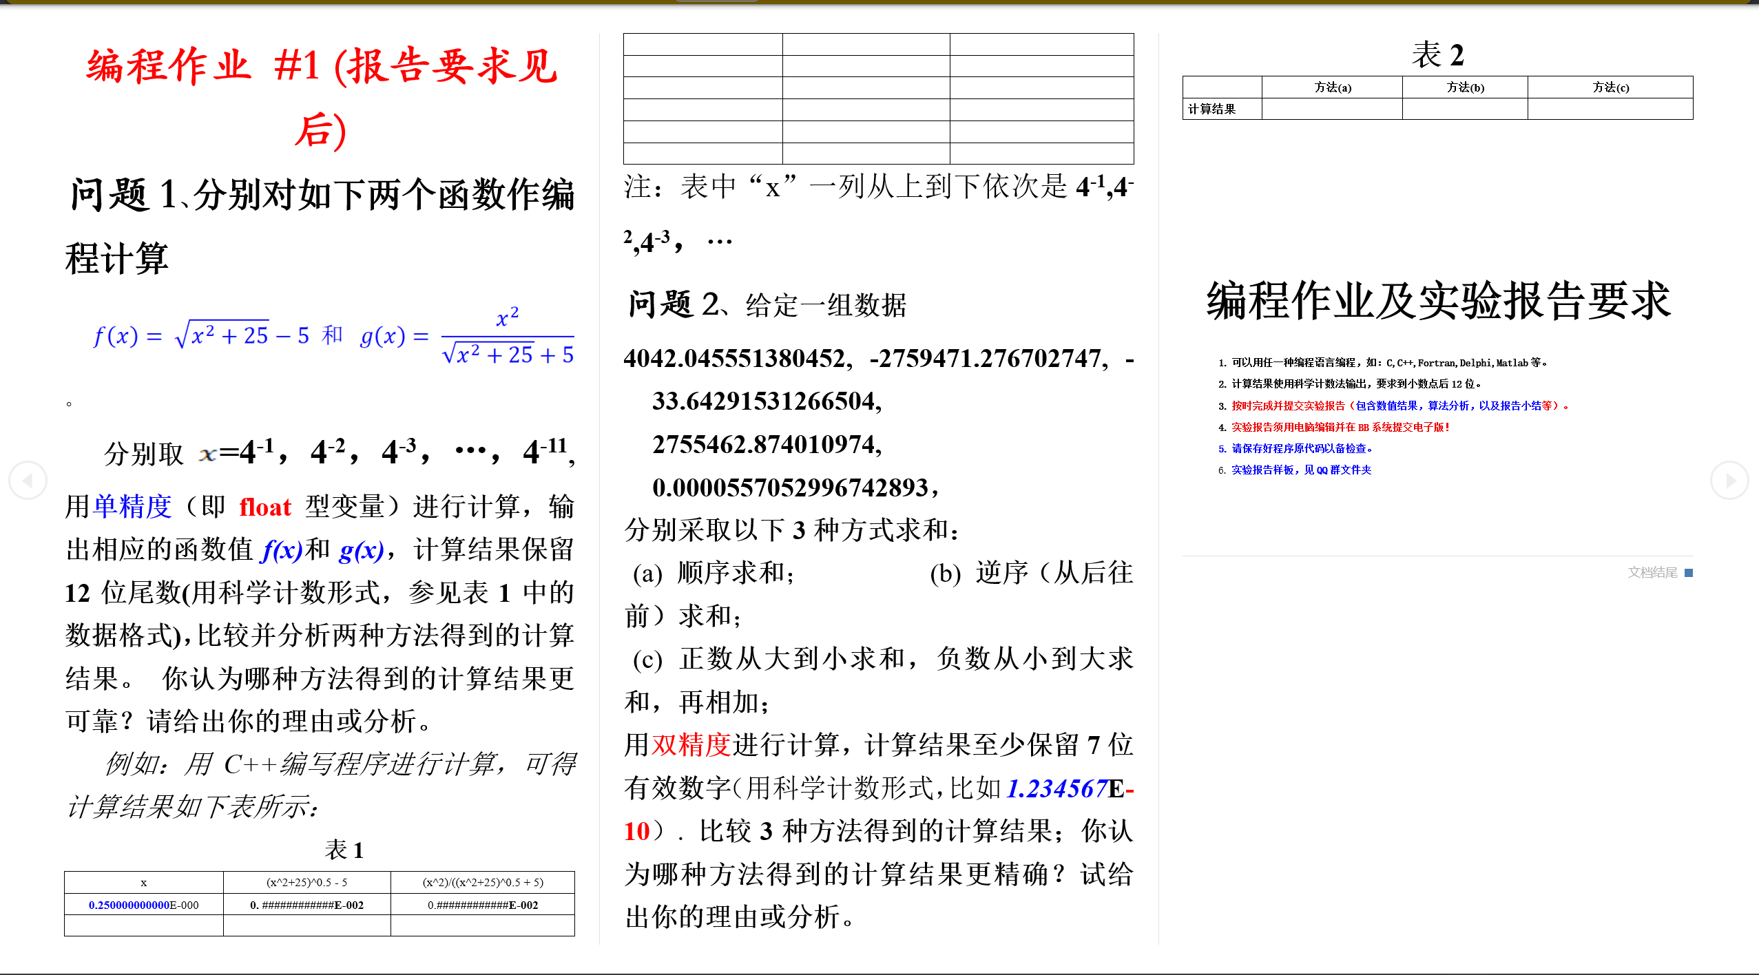This screenshot has width=1759, height=975.
Task: Click the blue example value 1.234567
Action: pos(1057,788)
